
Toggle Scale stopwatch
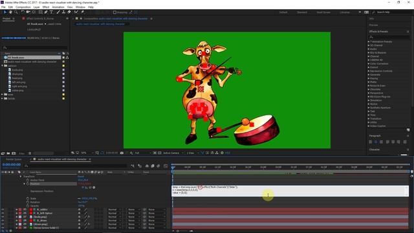click(x=28, y=199)
